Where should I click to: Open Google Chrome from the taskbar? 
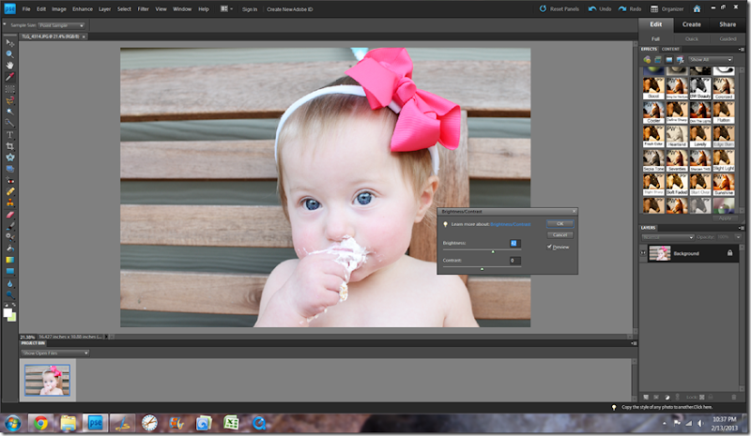pyautogui.click(x=40, y=423)
